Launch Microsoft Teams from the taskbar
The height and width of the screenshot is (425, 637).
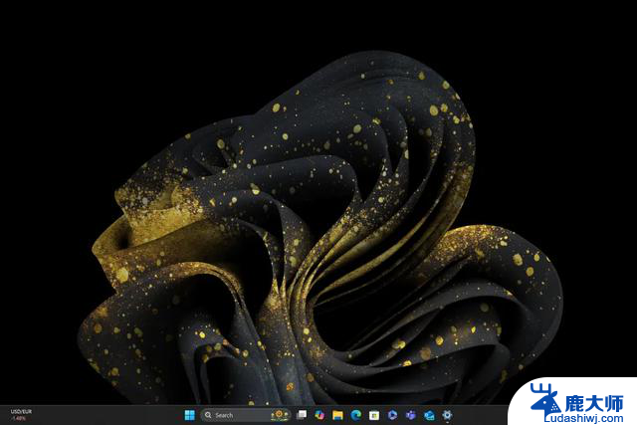pos(411,415)
